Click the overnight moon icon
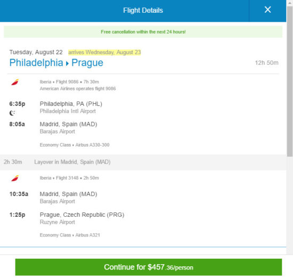The image size is (293, 279). [x=12, y=113]
